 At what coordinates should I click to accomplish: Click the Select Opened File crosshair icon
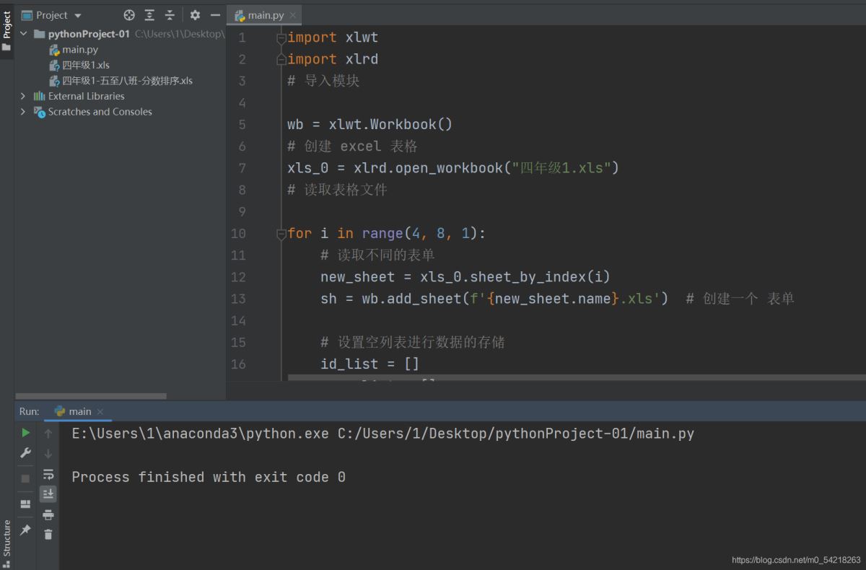[x=128, y=14]
